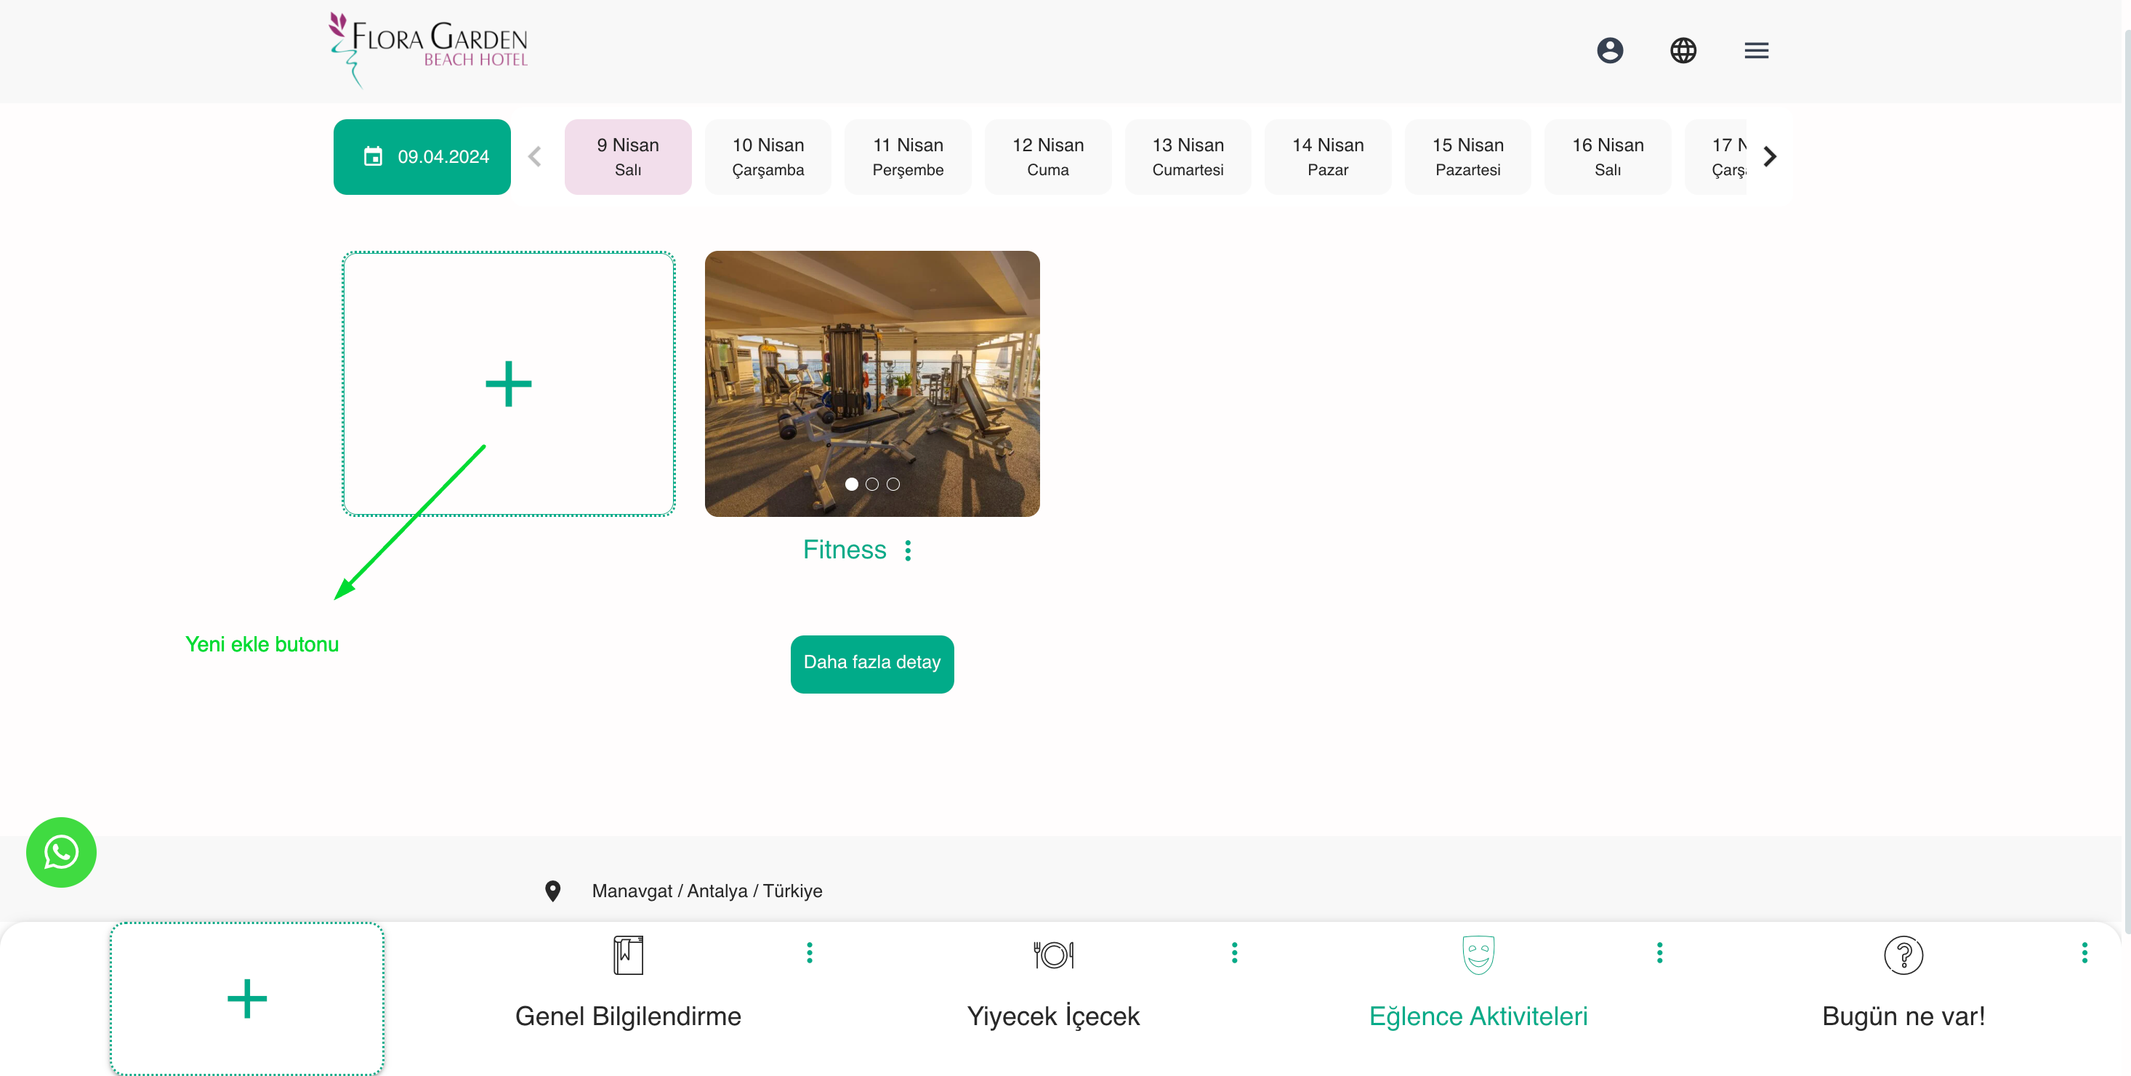Image resolution: width=2131 pixels, height=1076 pixels.
Task: Click the Fitness gym photo thumbnail
Action: coord(871,364)
